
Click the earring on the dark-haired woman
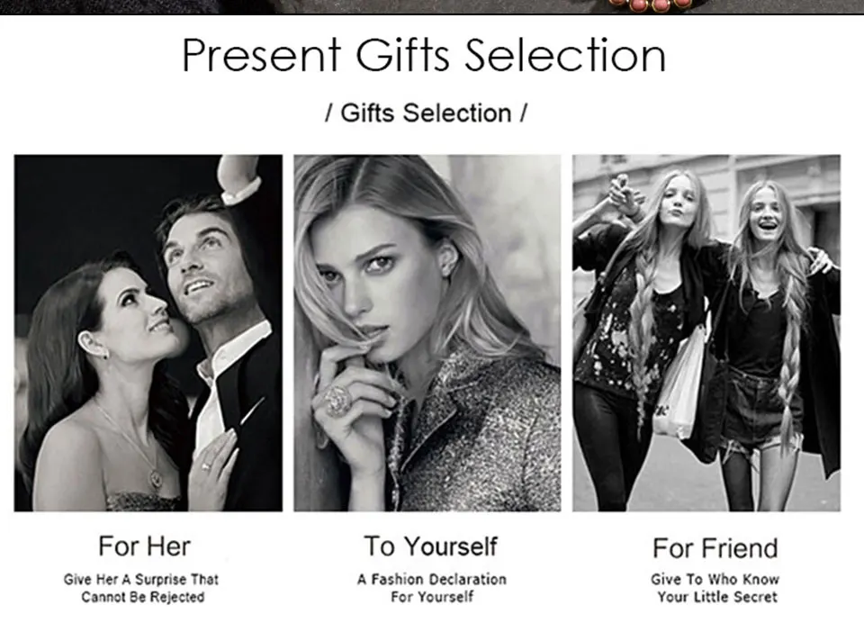coord(104,354)
